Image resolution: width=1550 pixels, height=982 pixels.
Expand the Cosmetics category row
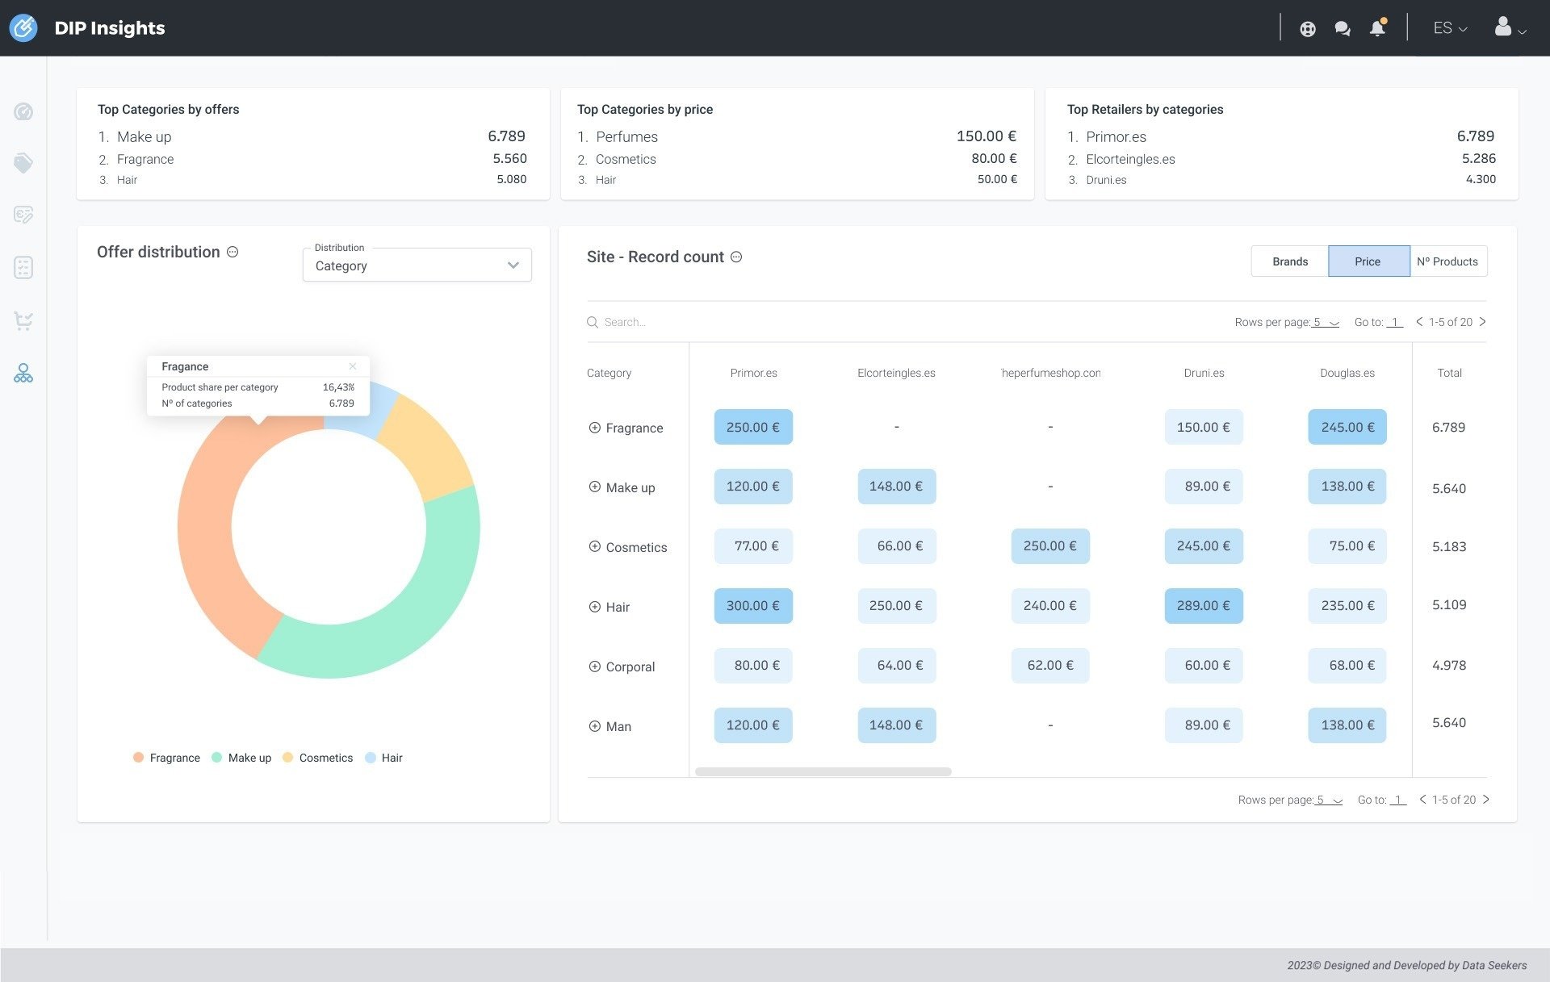click(x=595, y=546)
